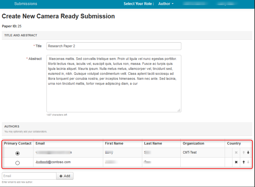Click into the Title text field
This screenshot has height=187, width=255.
pos(114,46)
